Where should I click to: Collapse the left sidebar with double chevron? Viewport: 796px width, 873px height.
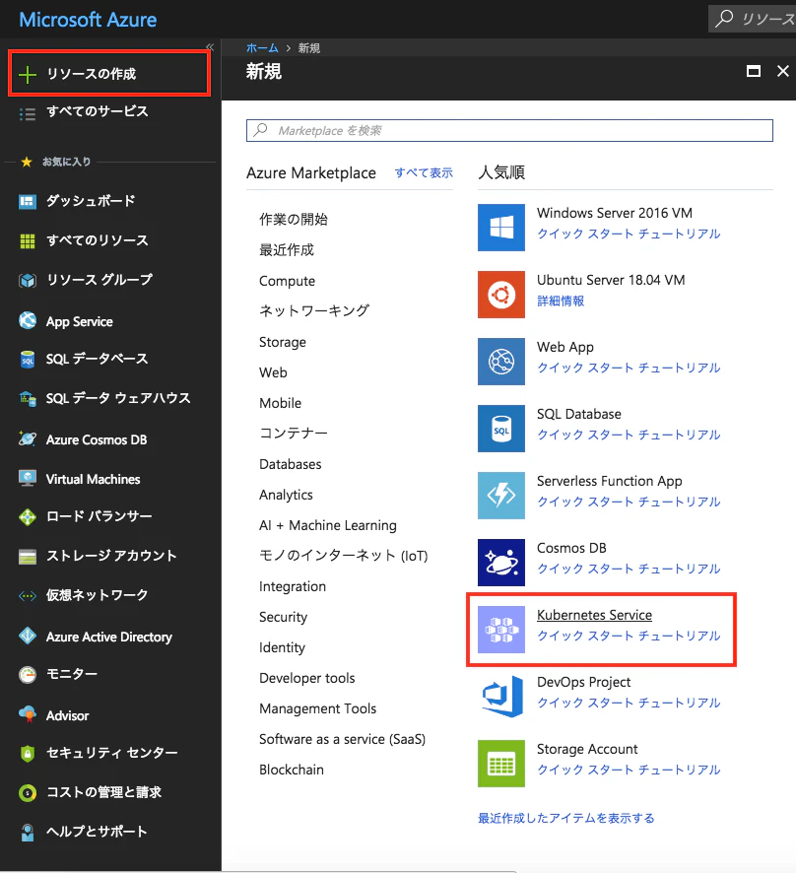pos(210,46)
